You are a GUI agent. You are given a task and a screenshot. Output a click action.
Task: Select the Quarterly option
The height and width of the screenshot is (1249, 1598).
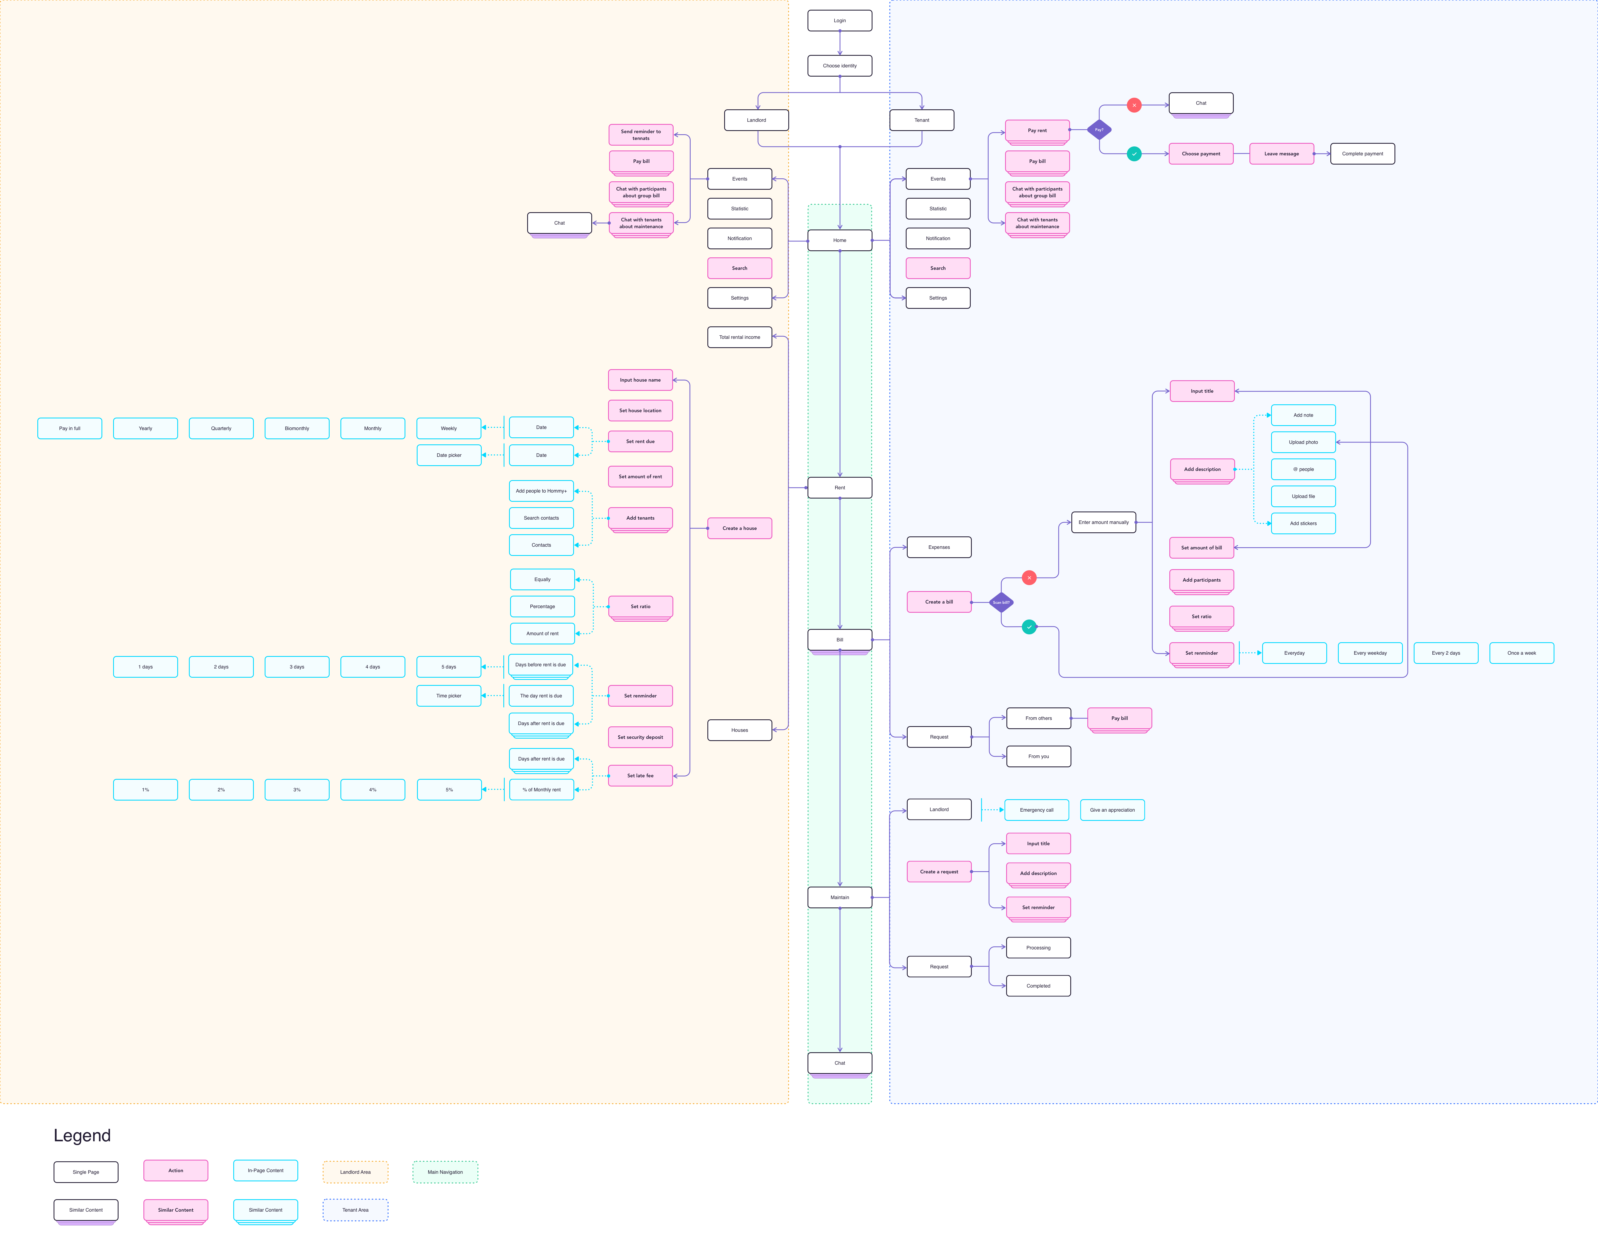[x=221, y=428]
